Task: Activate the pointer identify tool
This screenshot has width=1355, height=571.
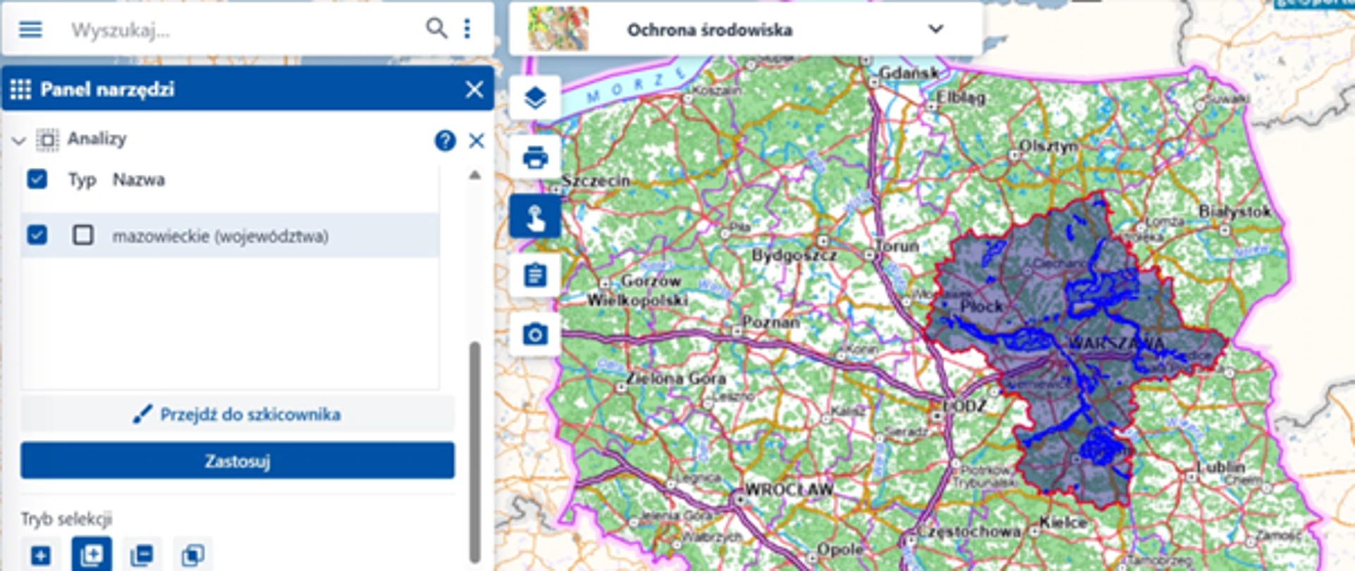Action: tap(535, 216)
